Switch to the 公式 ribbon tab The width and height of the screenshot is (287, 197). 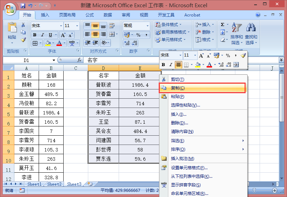90,15
